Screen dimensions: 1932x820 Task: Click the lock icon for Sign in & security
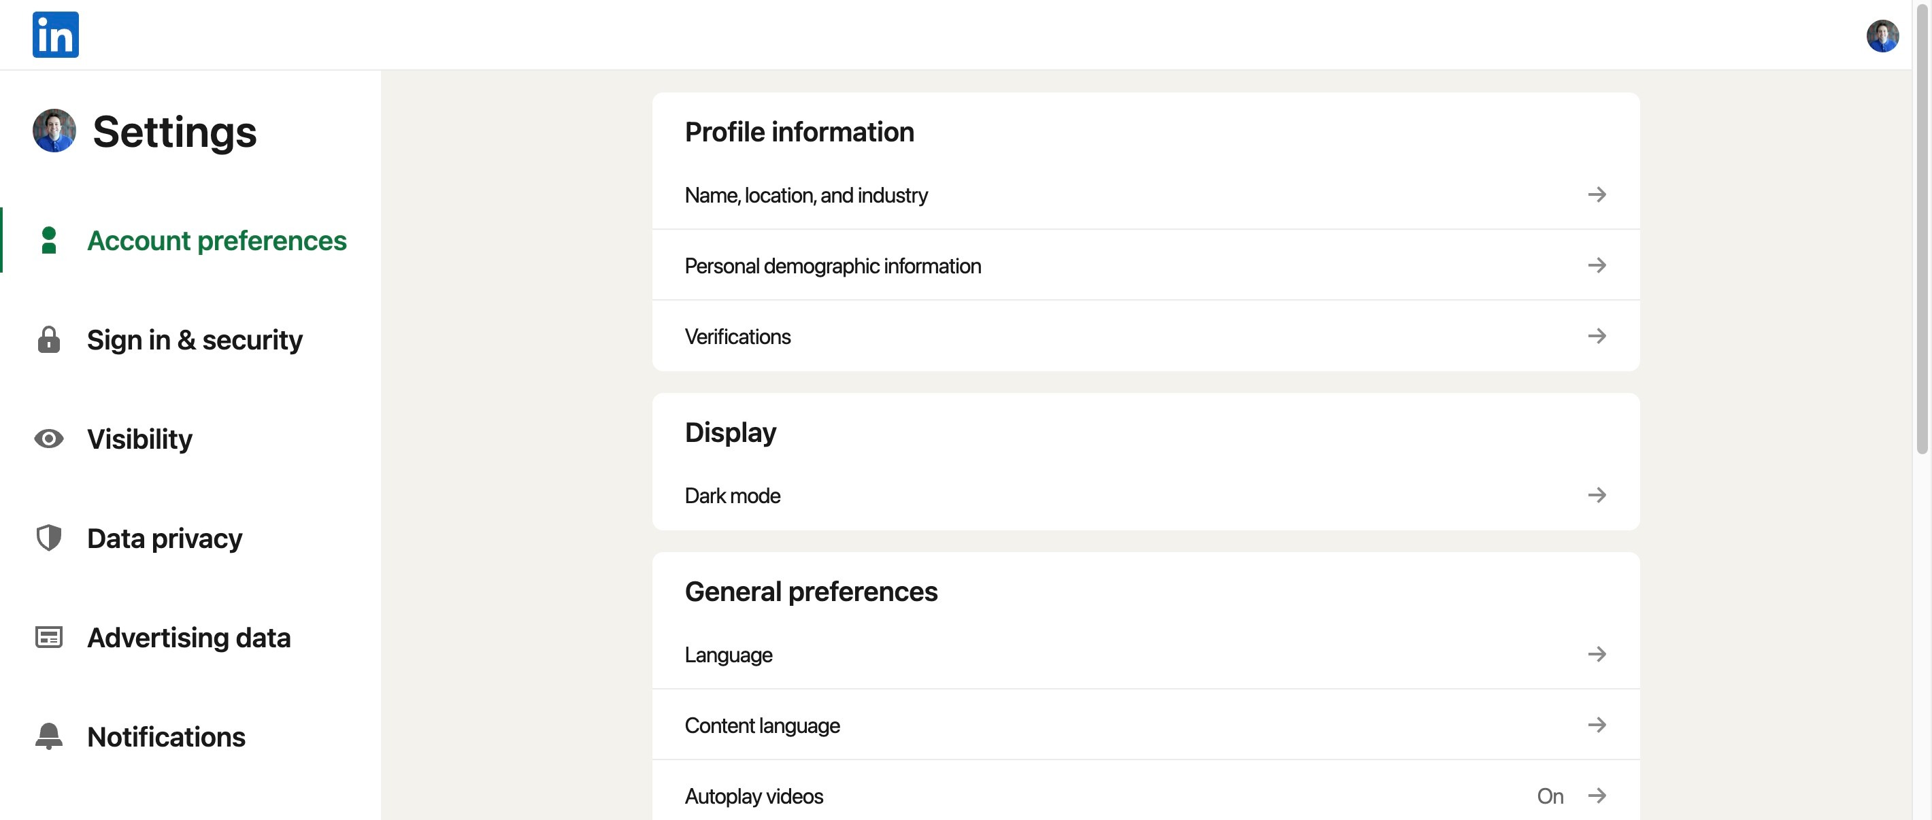(49, 339)
